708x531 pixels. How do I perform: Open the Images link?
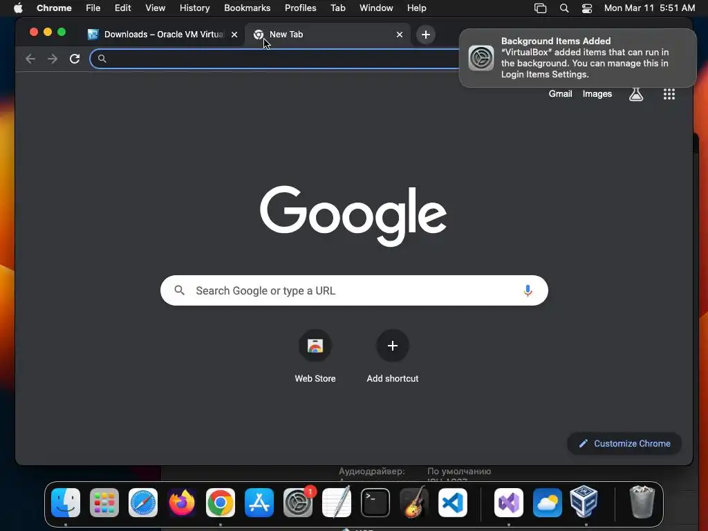[597, 94]
